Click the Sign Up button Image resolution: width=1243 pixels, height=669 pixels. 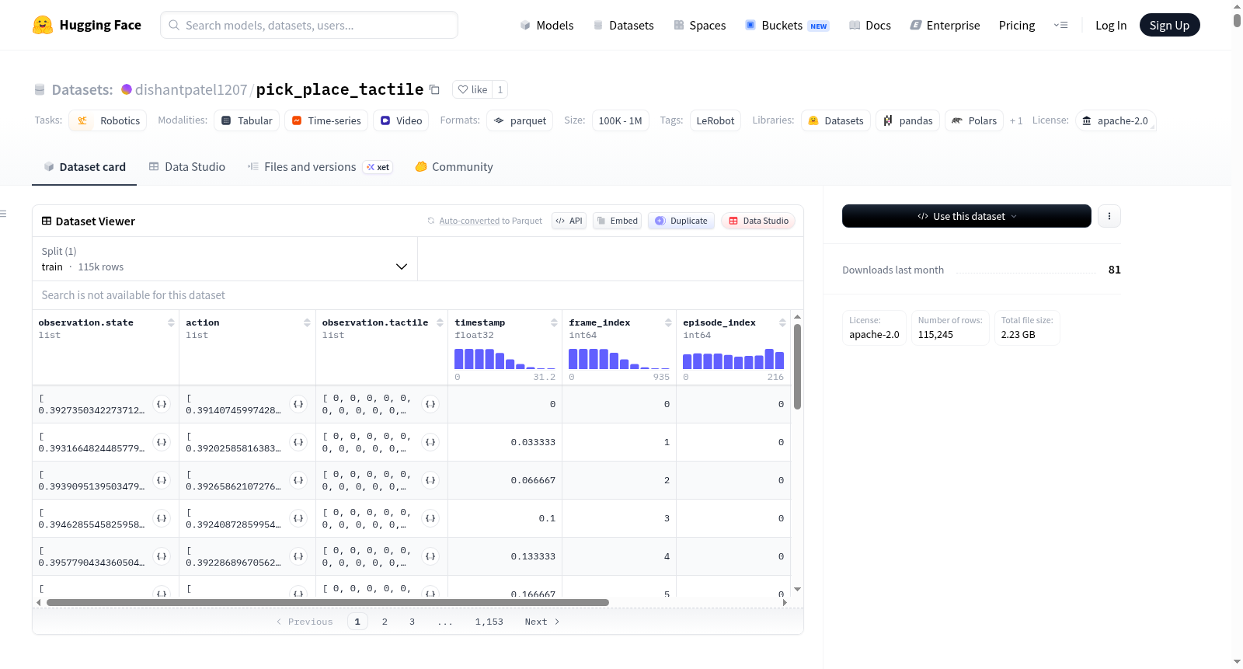tap(1169, 25)
